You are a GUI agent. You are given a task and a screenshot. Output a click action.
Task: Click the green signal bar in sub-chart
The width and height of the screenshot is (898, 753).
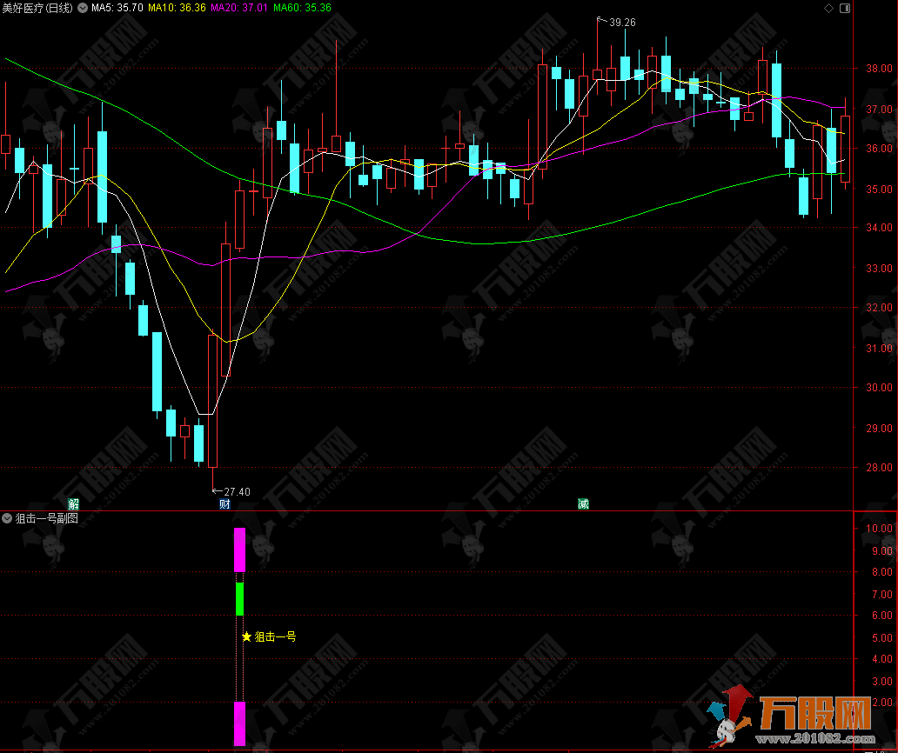tap(240, 599)
